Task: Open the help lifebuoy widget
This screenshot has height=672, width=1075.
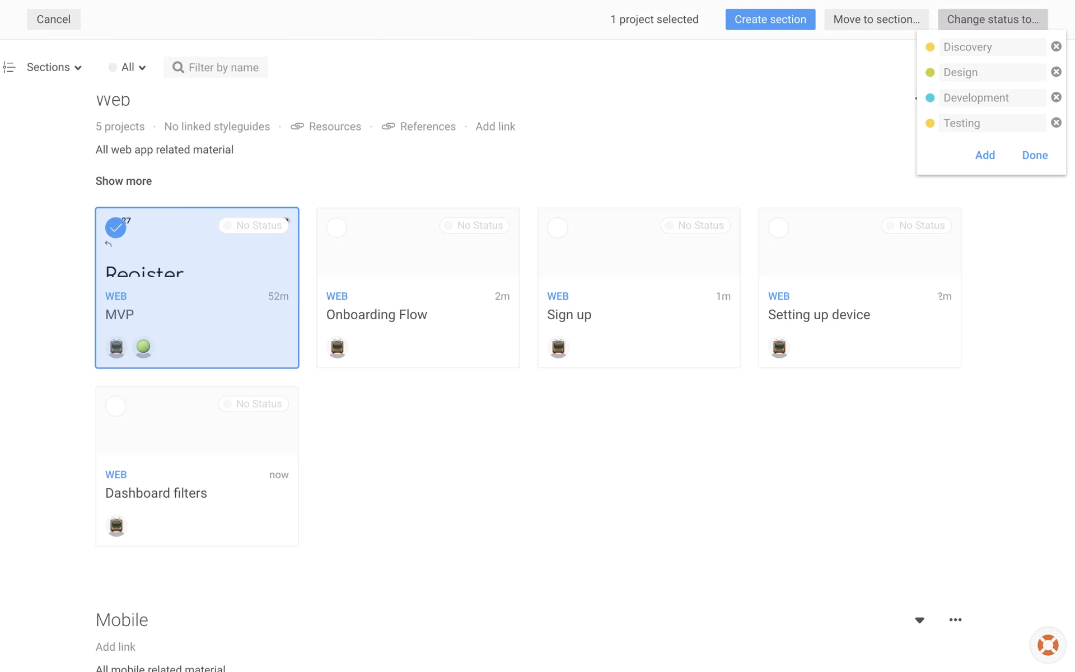Action: (x=1048, y=645)
